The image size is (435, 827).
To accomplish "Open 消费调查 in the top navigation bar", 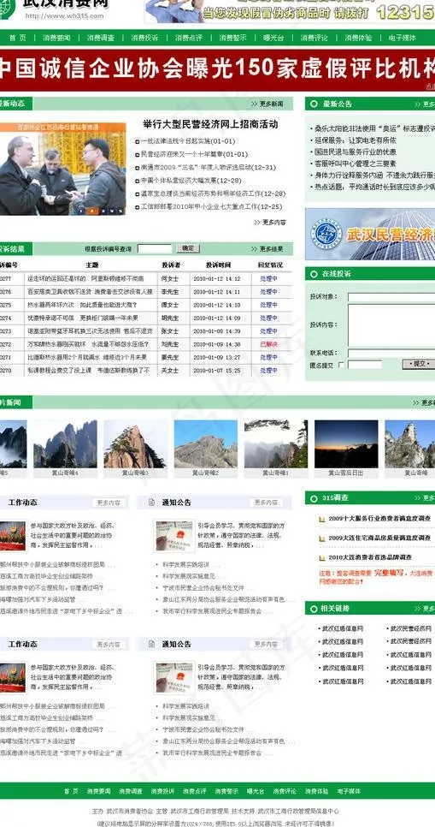I will (101, 38).
